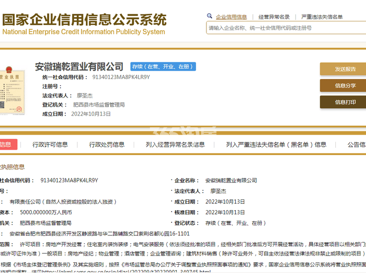Select the highlighted red 信息 tab
The height and width of the screenshot is (273, 366).
tap(8, 145)
